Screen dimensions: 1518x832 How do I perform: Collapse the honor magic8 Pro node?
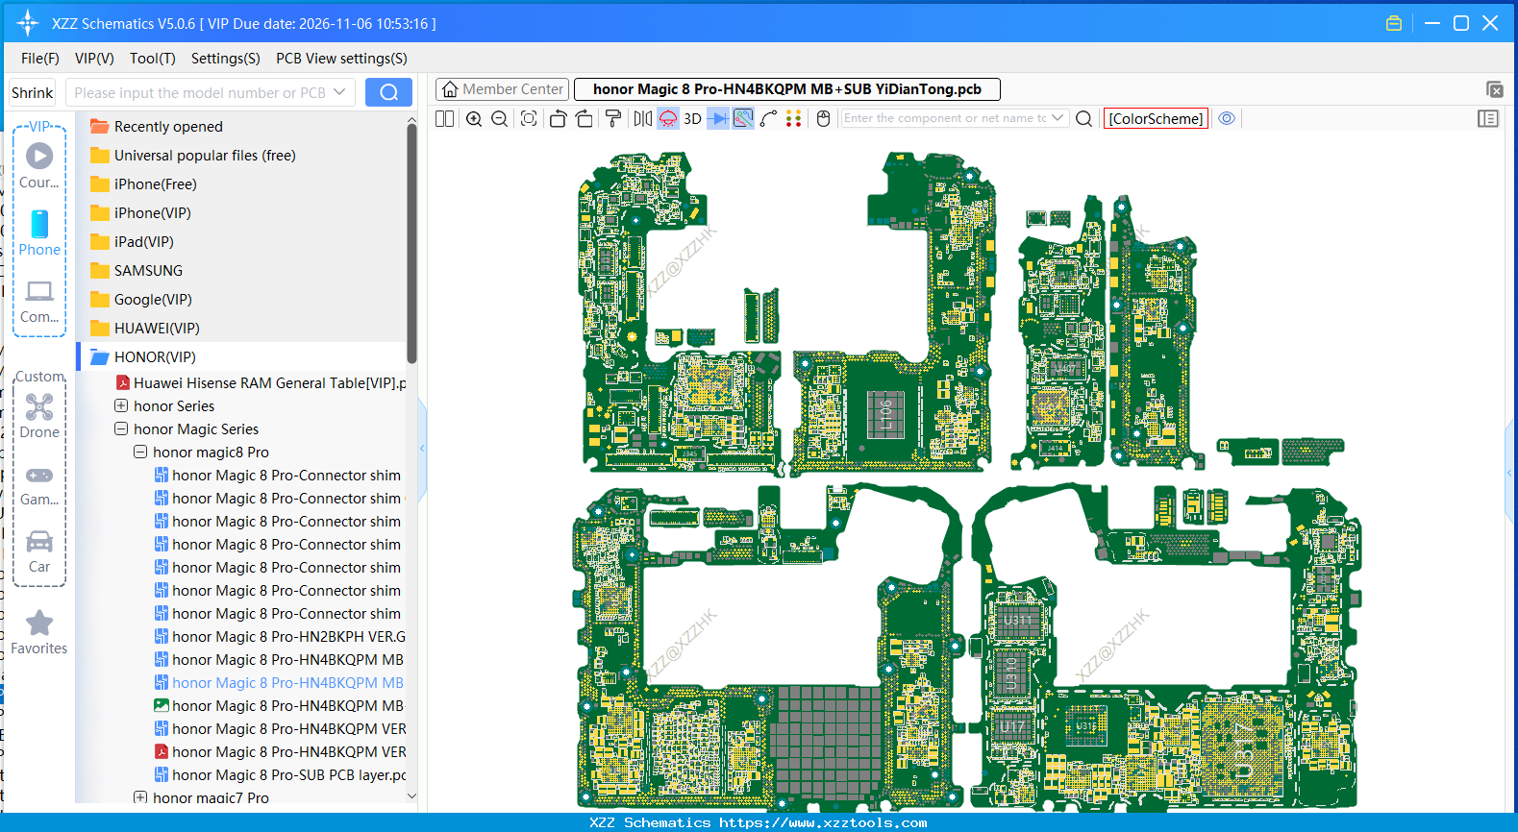(x=140, y=453)
